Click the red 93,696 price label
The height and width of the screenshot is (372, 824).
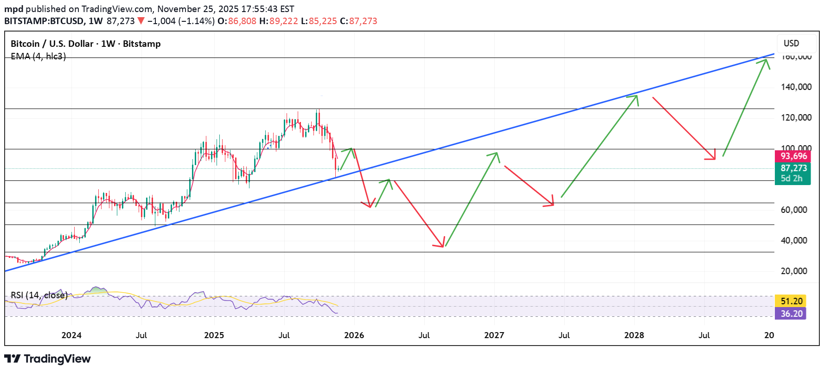[793, 156]
